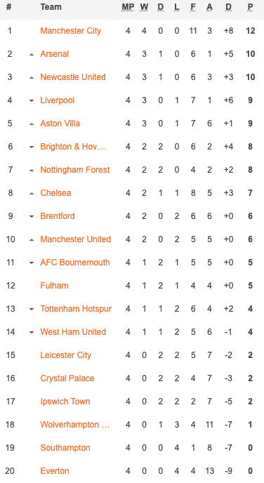The width and height of the screenshot is (264, 483).
Task: Click the red arrow next to Brentford
Action: coord(32,216)
